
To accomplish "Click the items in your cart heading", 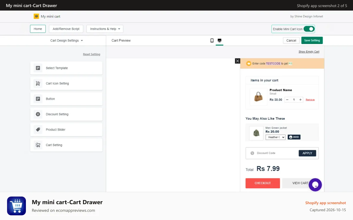I will 264,80.
